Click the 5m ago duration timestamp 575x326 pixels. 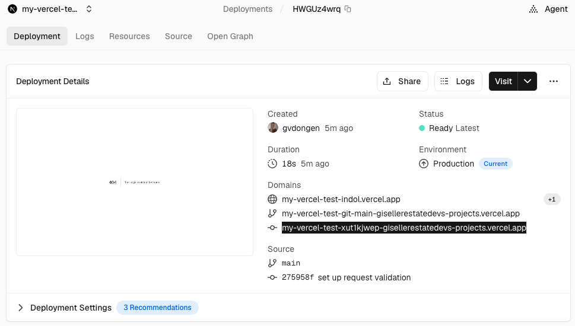[315, 164]
